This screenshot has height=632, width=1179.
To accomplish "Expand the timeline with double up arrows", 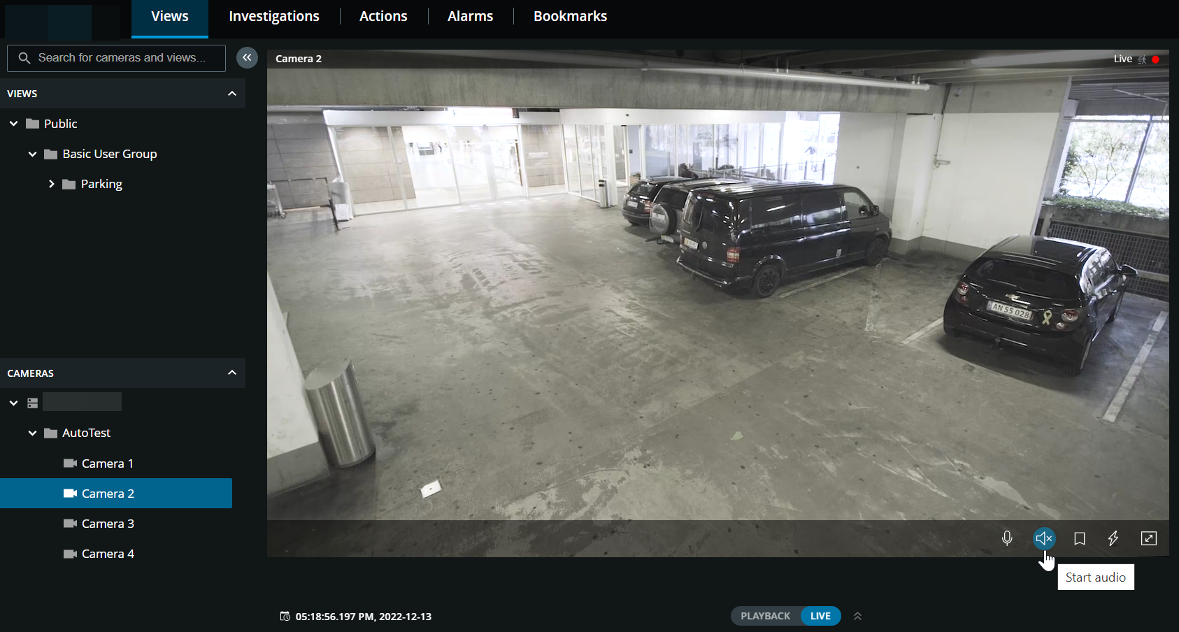I will coord(858,617).
